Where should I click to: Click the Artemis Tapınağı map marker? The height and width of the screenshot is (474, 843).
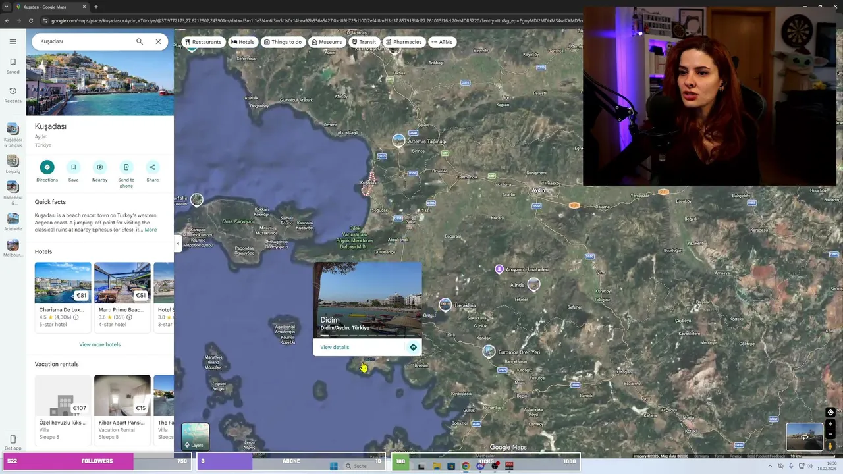click(398, 140)
